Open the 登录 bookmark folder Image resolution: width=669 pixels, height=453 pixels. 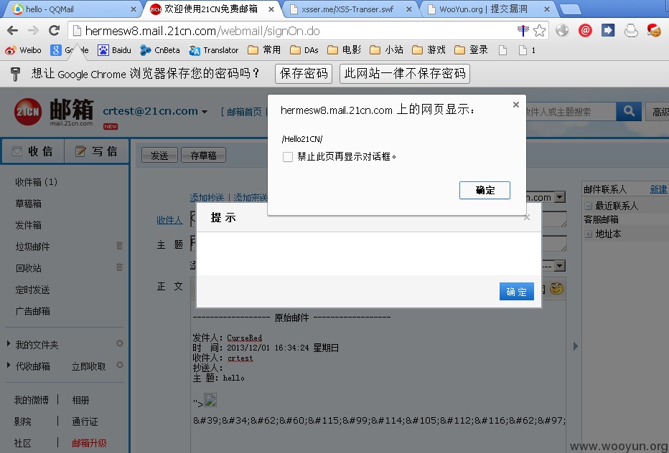[471, 50]
